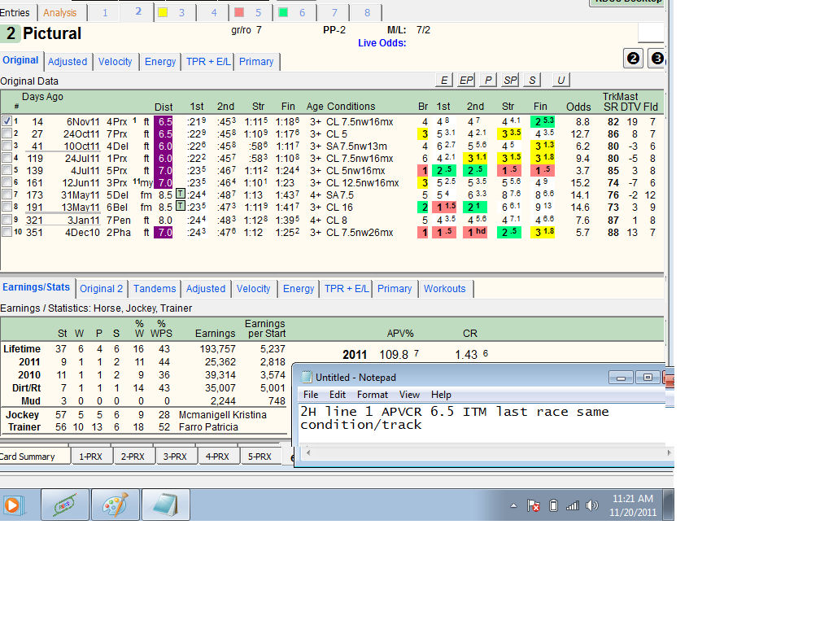Check the checkbox for line 2
The height and width of the screenshot is (625, 833).
click(x=7, y=133)
